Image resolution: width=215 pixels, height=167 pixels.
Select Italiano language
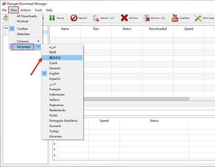(x=62, y=100)
